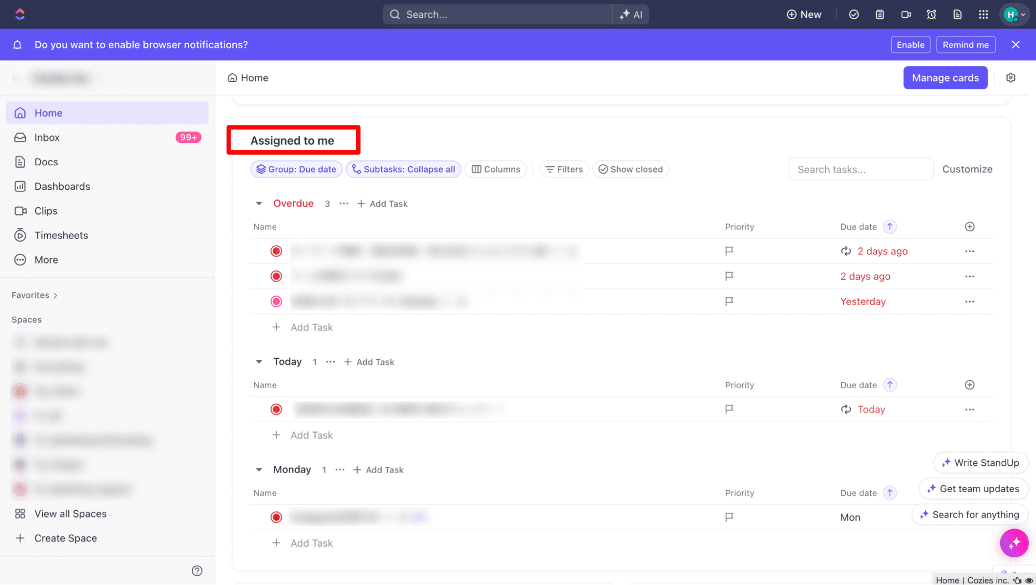Open Docs in the sidebar
This screenshot has width=1036, height=585.
tap(107, 162)
